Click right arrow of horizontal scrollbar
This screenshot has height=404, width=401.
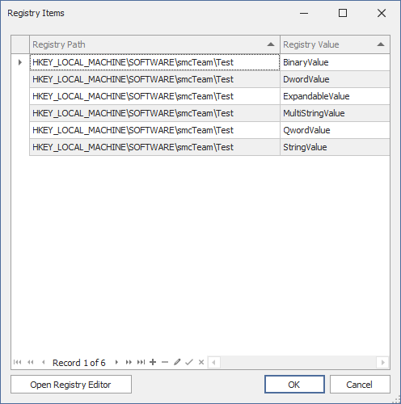[x=382, y=363]
